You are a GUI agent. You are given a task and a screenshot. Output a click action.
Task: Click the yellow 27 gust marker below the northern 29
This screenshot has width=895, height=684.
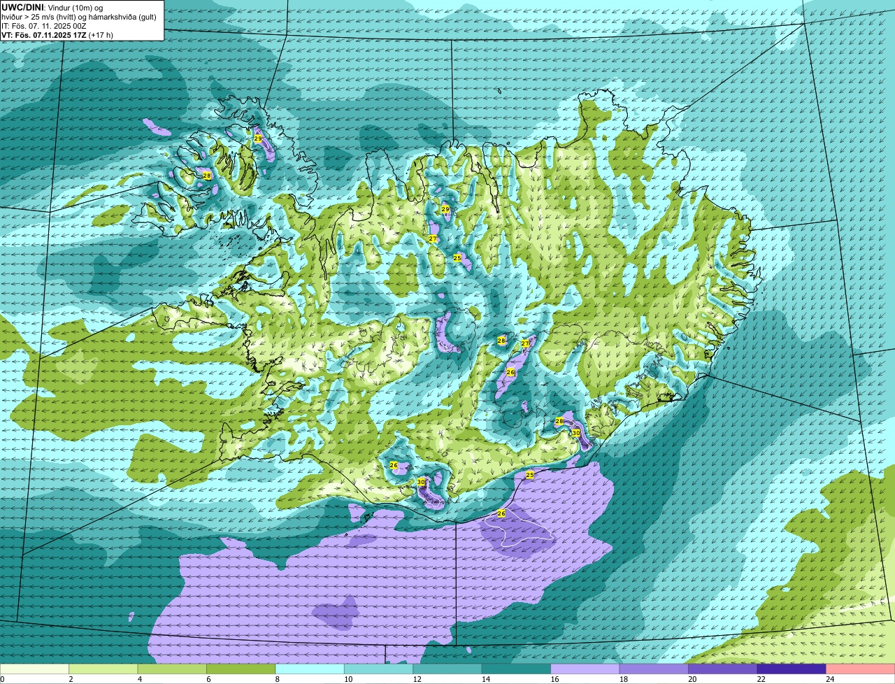click(x=433, y=239)
